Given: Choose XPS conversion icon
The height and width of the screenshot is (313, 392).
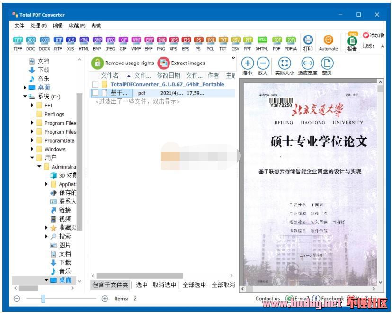Looking at the screenshot, I should [x=173, y=44].
